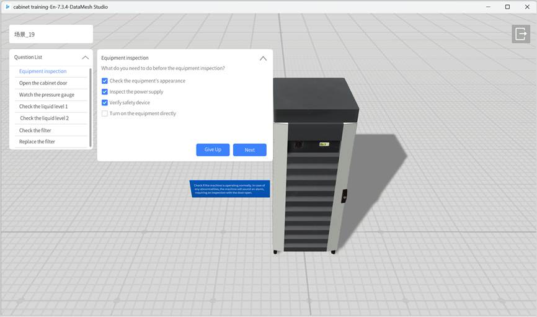Click the Question List scrollbar

click(91, 105)
